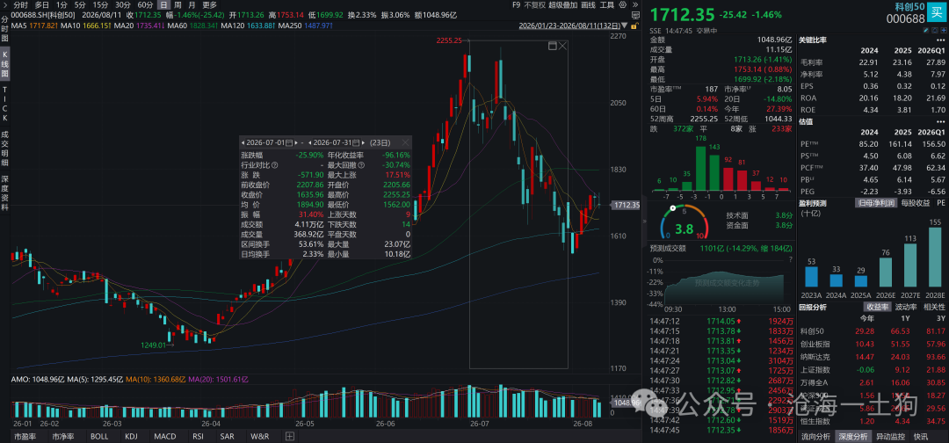Image resolution: width=949 pixels, height=443 pixels.
Task: Select the SAR indicator tab
Action: click(x=227, y=436)
